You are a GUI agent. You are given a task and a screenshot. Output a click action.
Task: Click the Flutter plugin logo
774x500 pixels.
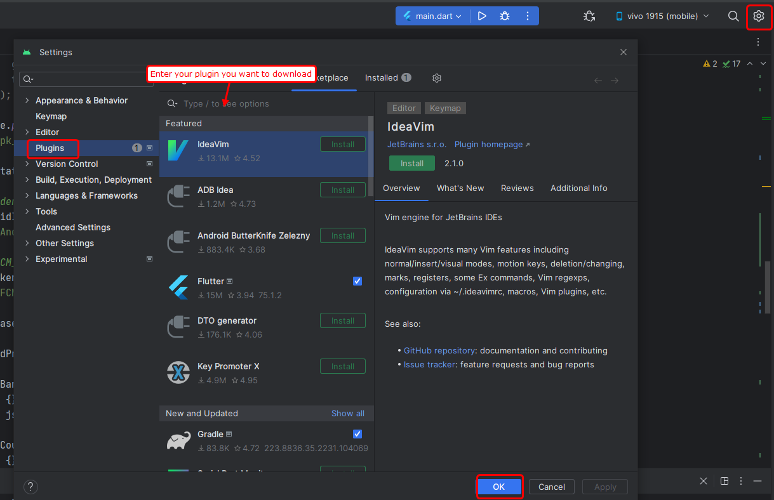pos(178,287)
